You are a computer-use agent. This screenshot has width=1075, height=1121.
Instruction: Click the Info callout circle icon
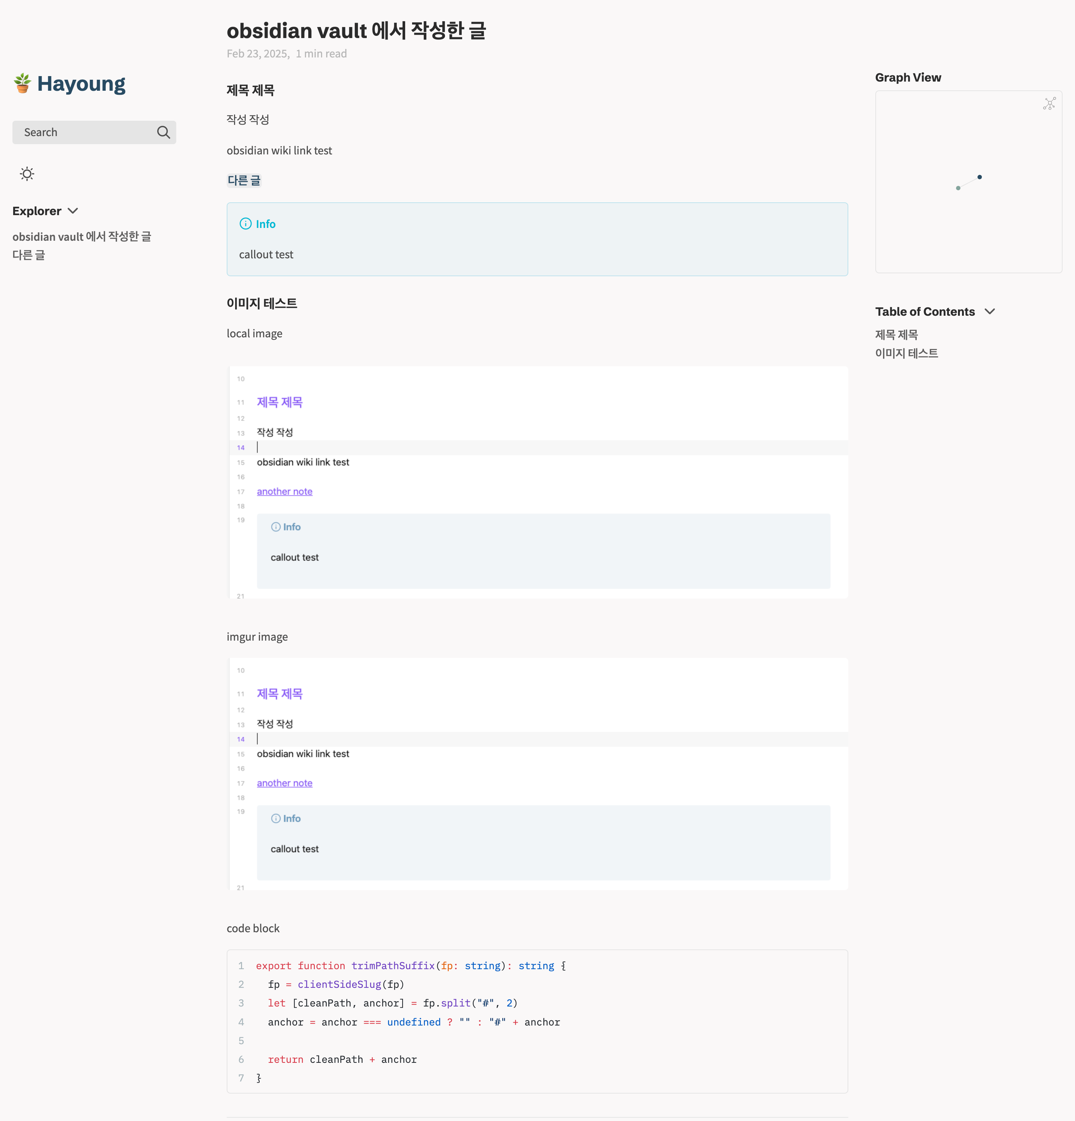point(245,224)
